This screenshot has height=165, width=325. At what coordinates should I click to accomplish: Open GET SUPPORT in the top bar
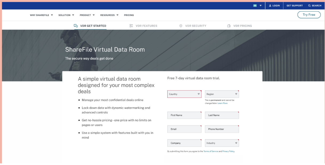tap(295, 6)
